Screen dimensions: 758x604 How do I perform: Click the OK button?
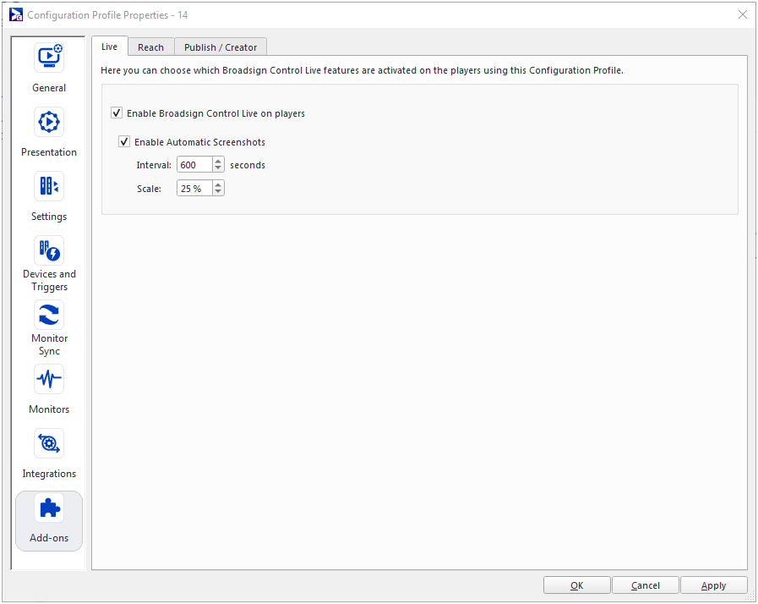[576, 585]
